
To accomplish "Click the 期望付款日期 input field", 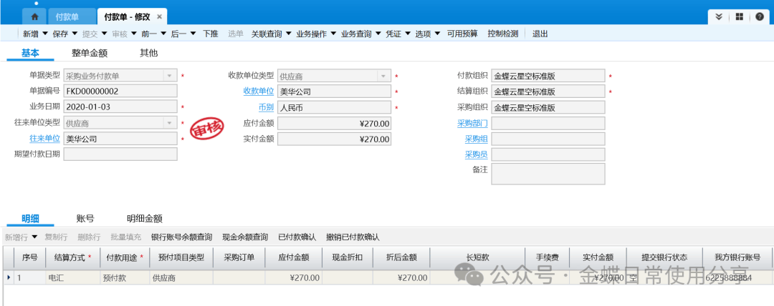I will [x=120, y=154].
